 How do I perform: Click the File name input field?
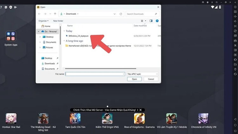(95, 74)
